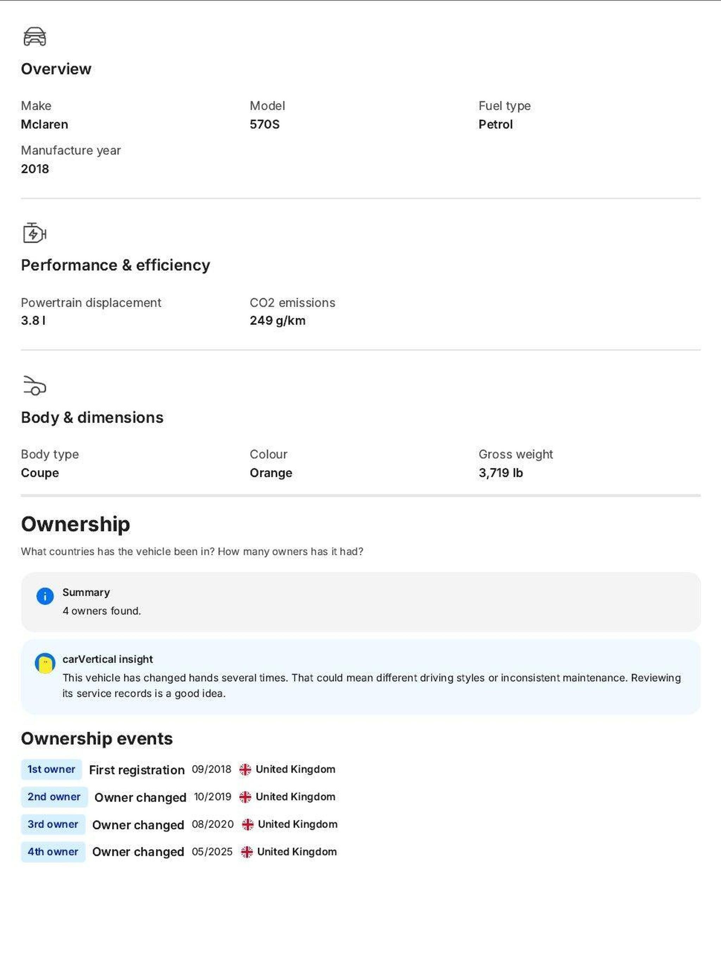Click the 570S model value

(x=264, y=125)
